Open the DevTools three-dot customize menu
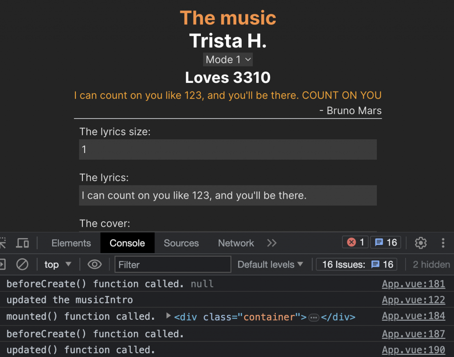 click(443, 243)
